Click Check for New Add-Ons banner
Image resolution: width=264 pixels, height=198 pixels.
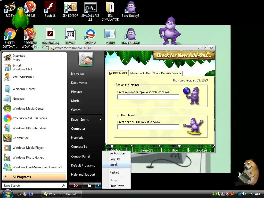[x=184, y=55]
